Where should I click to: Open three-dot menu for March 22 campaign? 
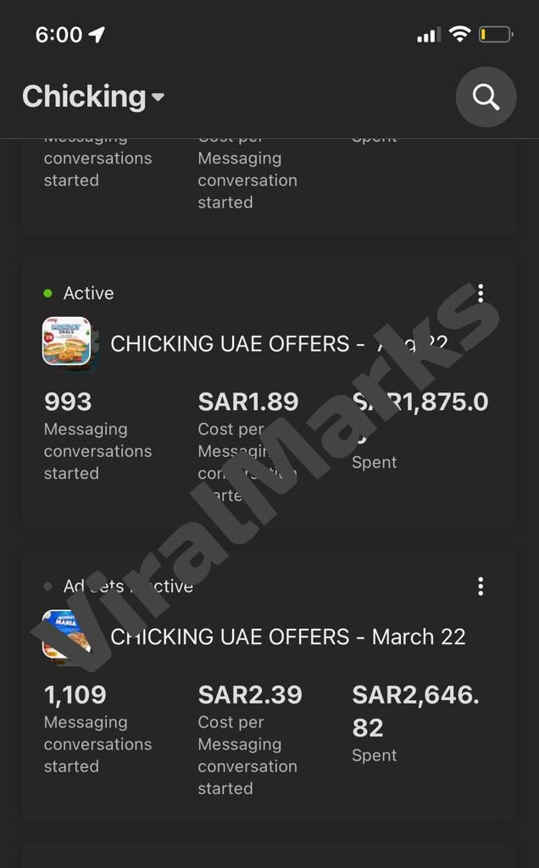coord(481,587)
